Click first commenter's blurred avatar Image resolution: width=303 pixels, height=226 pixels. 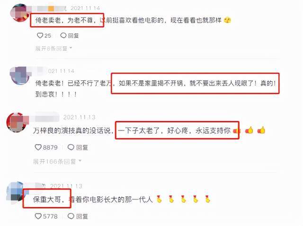19,13
